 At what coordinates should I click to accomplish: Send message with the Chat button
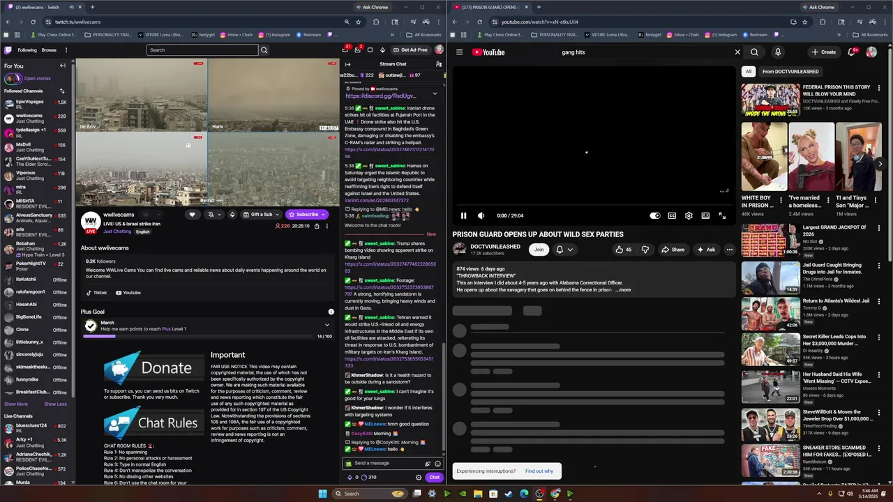coord(434,478)
